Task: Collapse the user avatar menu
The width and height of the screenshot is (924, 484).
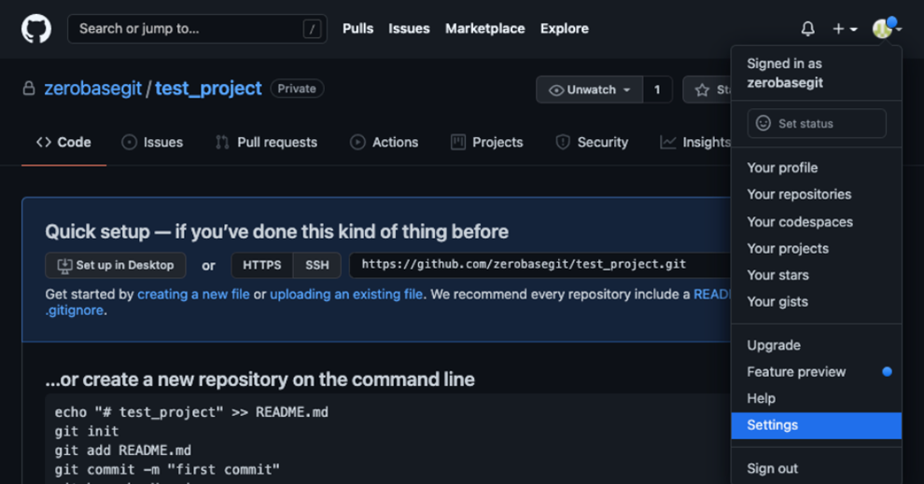Action: (x=885, y=29)
